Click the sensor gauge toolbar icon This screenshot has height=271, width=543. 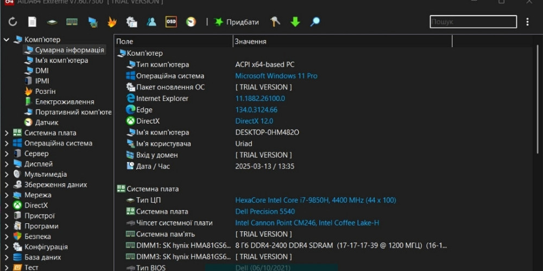191,22
